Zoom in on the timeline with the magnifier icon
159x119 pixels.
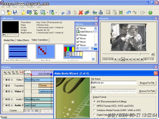5,73
